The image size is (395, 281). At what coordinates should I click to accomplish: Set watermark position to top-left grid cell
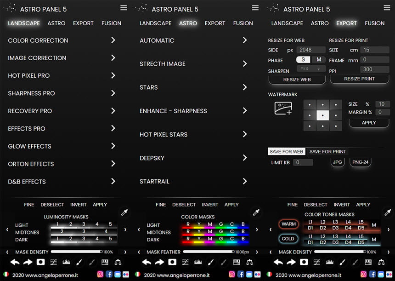click(x=310, y=104)
